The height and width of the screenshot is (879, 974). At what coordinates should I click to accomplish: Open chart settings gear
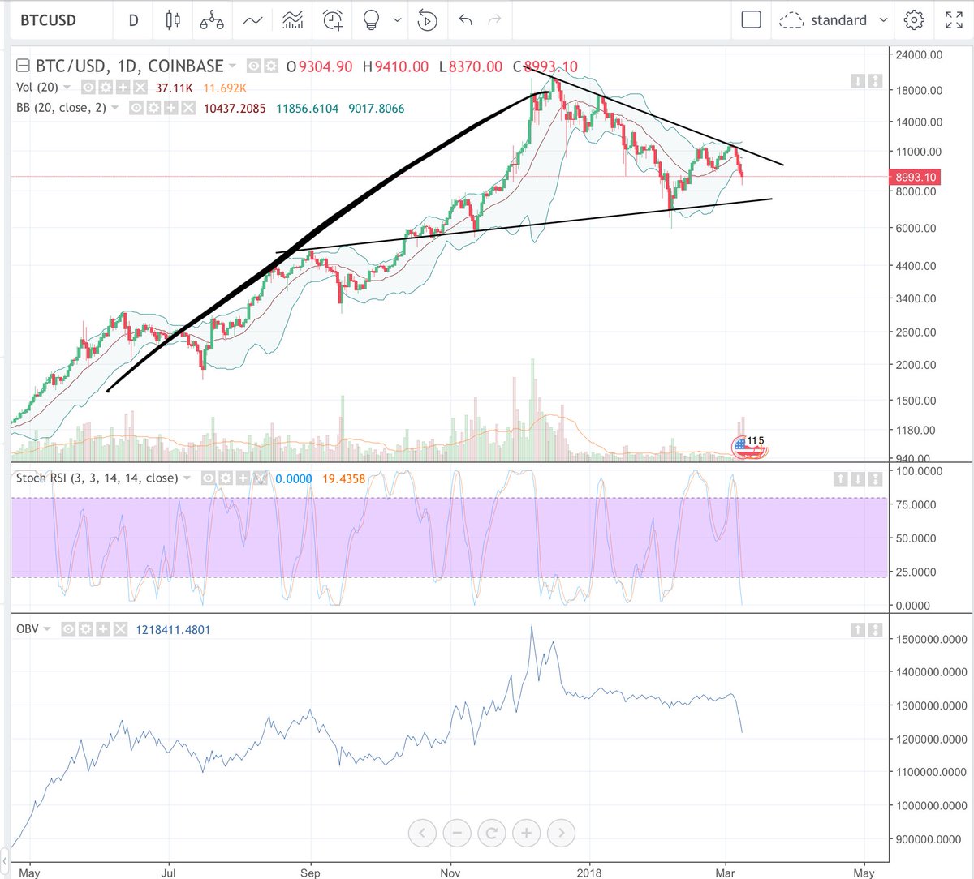click(913, 20)
